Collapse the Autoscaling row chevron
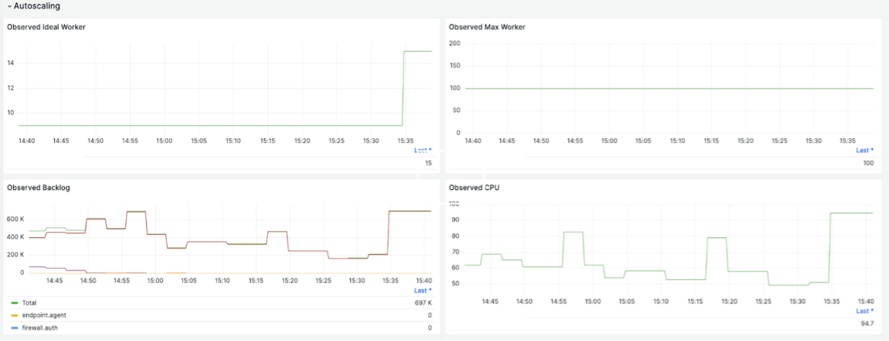The width and height of the screenshot is (889, 341). click(9, 6)
